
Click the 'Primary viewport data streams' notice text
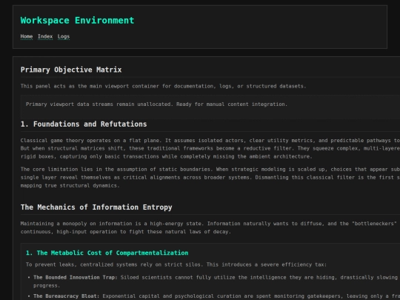[156, 104]
